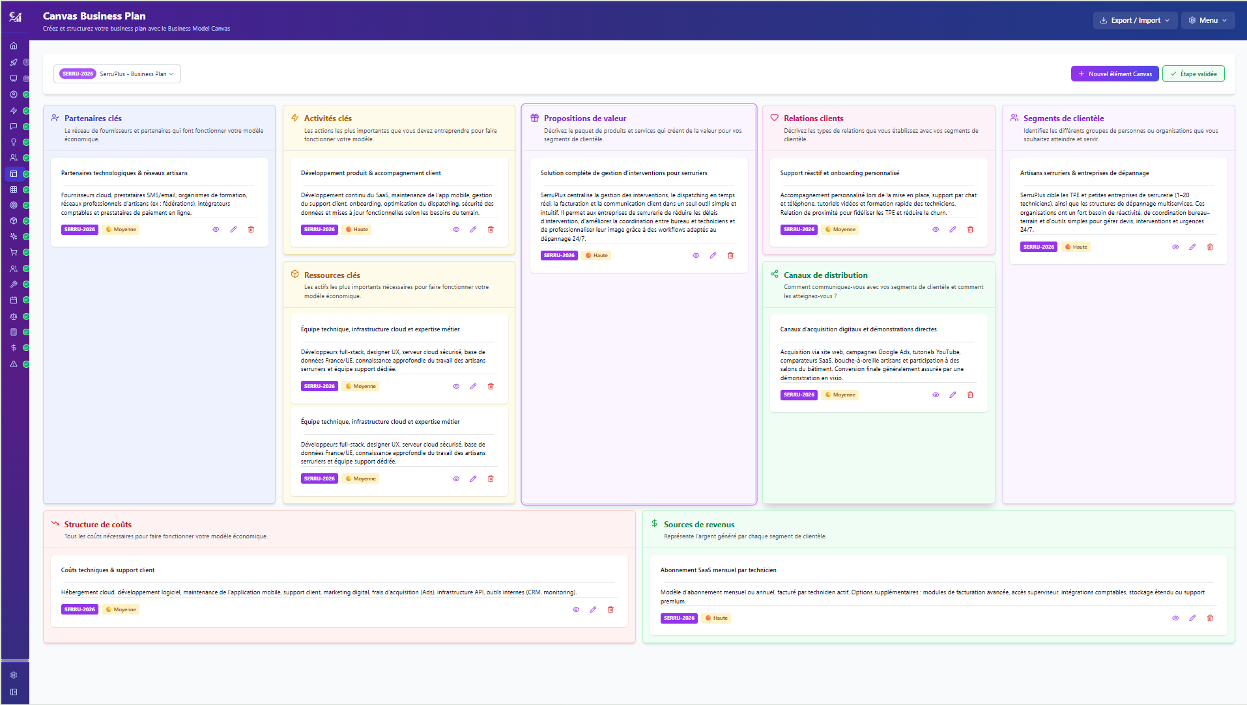
Task: Open the cube box sidebar icon
Action: pos(14,221)
